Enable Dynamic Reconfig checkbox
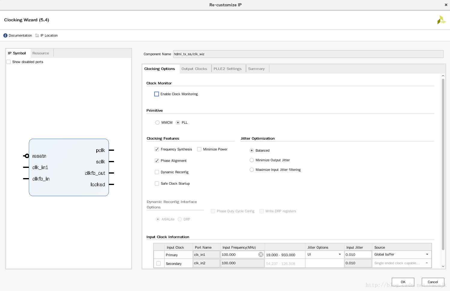This screenshot has width=450, height=291. click(157, 172)
